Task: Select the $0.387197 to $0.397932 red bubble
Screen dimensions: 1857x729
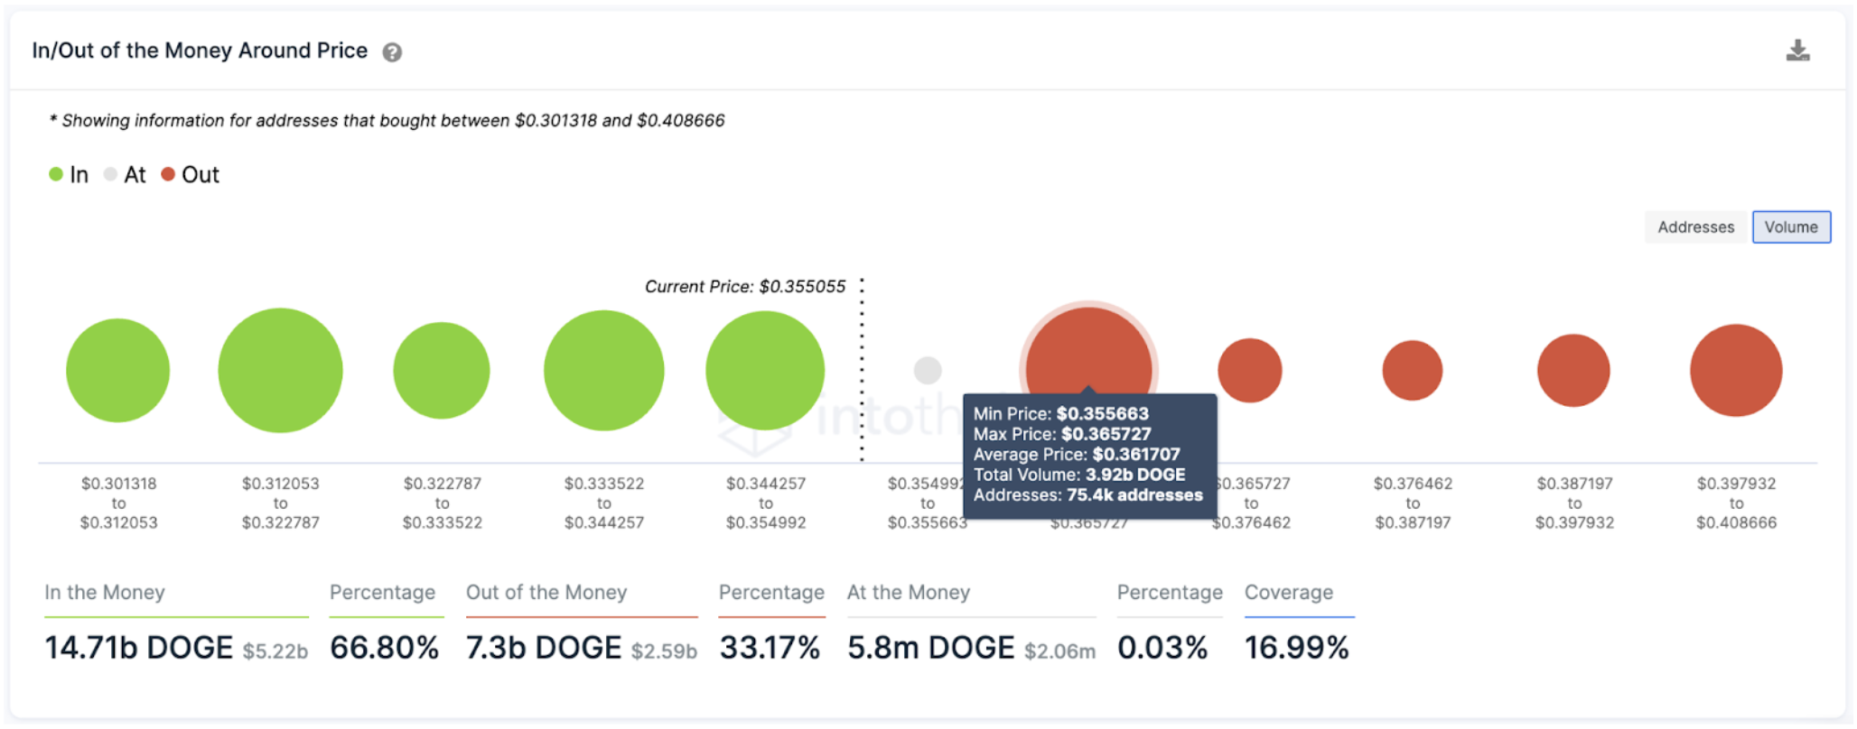Action: pos(1573,370)
